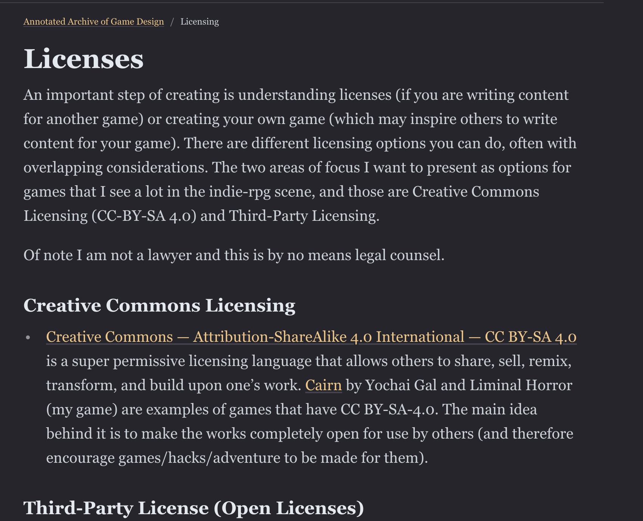This screenshot has width=643, height=521.
Task: Open the CC BY-SA 4.0 Creative Commons license link
Action: pos(311,336)
